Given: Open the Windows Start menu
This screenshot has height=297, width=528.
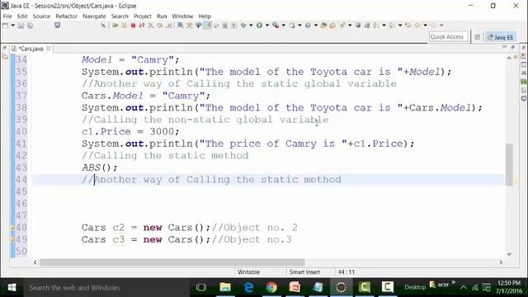Looking at the screenshot, I should (12, 287).
